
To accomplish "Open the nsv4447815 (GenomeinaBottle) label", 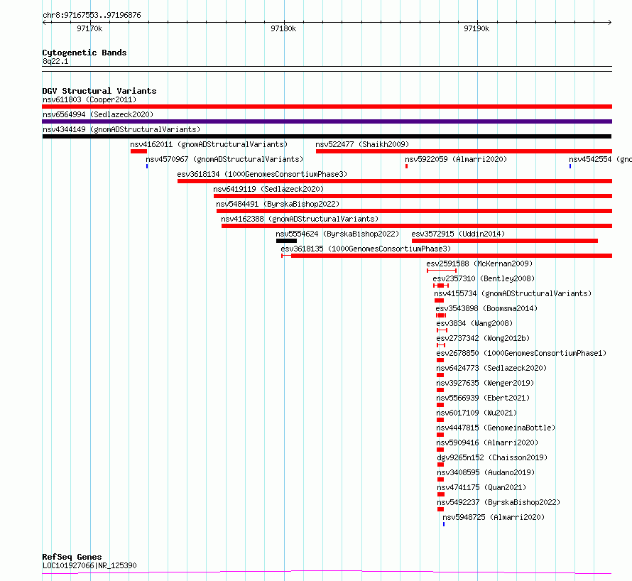I will 496,428.
